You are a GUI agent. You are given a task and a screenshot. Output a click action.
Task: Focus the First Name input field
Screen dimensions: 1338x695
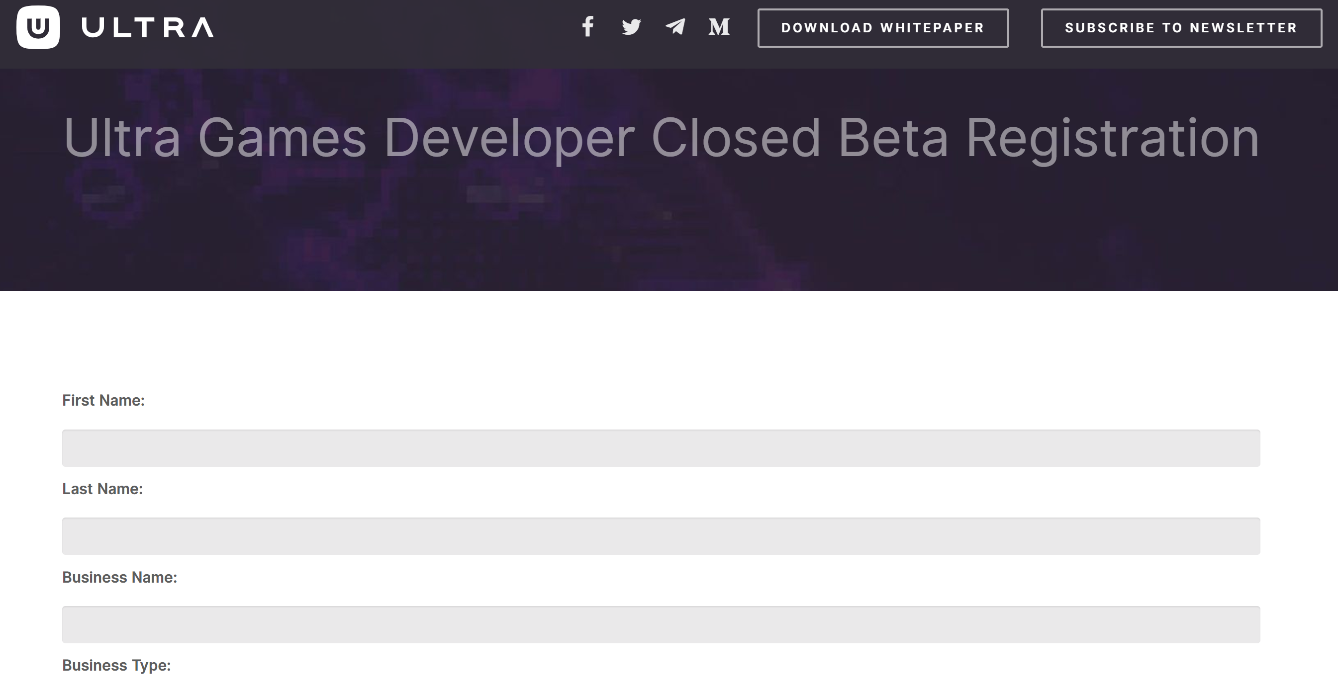[x=661, y=448]
